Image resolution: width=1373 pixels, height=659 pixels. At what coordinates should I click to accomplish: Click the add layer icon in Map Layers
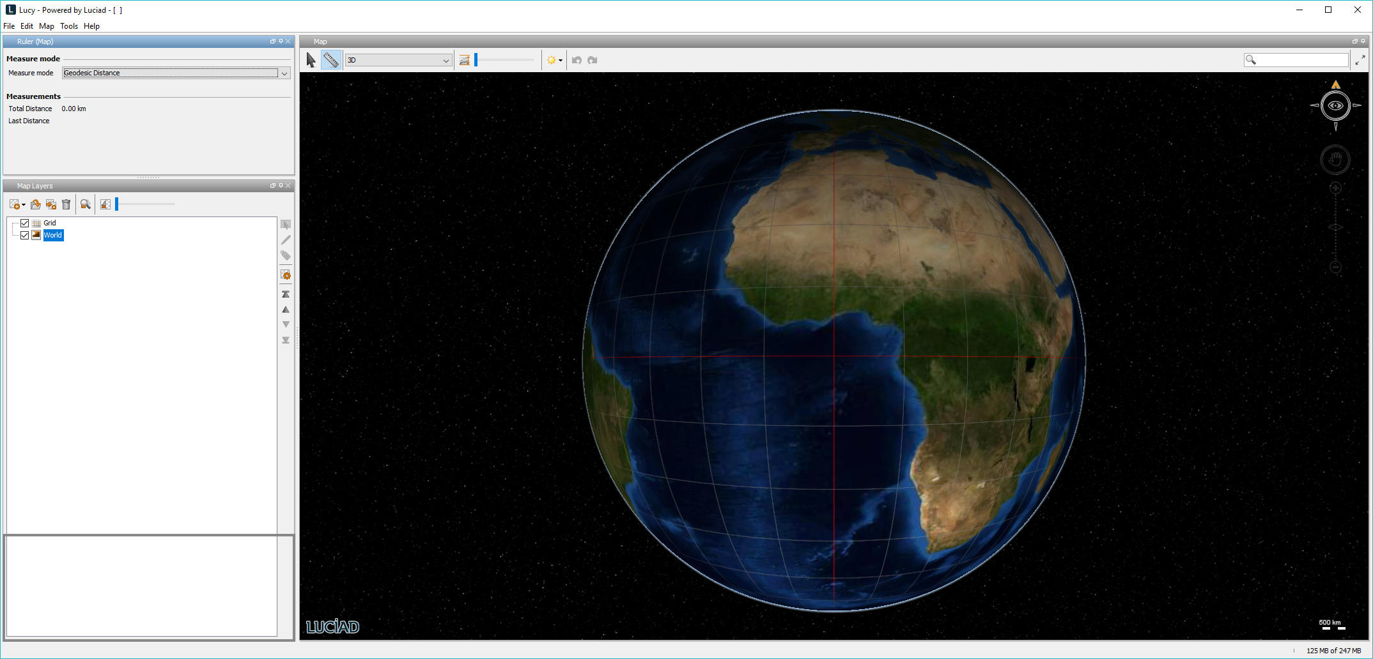coord(15,204)
